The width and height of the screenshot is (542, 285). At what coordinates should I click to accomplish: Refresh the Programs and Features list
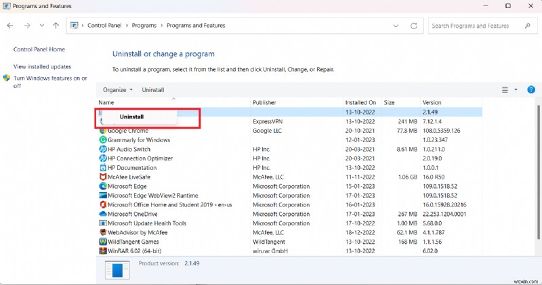[x=413, y=26]
